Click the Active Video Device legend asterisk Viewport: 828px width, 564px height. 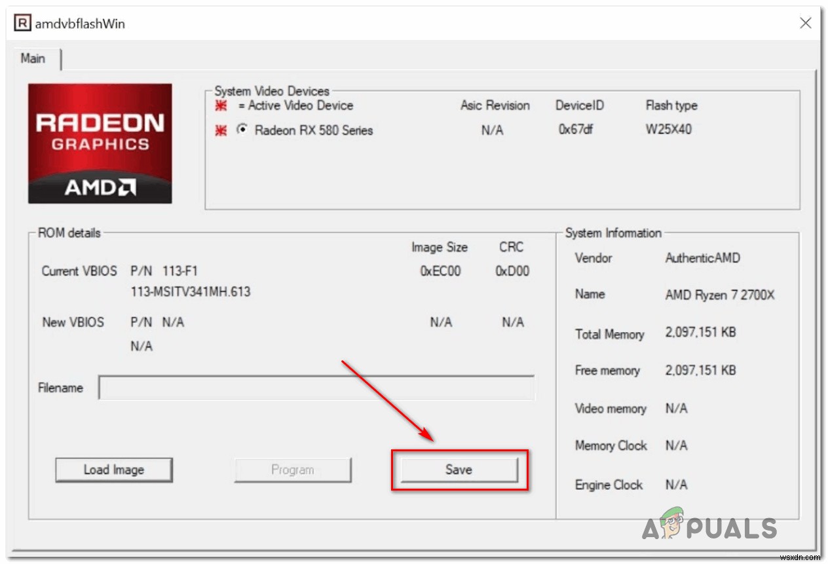222,105
